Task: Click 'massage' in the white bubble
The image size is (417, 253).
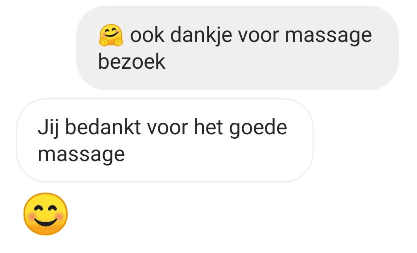Action: [x=81, y=155]
